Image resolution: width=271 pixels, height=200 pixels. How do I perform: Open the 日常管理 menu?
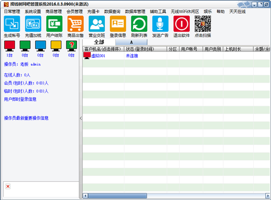tap(12, 12)
